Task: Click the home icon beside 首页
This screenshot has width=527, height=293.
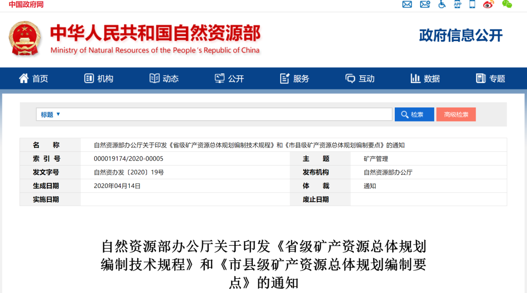Action: 23,78
